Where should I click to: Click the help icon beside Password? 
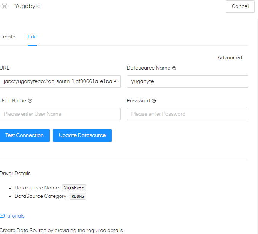click(154, 101)
